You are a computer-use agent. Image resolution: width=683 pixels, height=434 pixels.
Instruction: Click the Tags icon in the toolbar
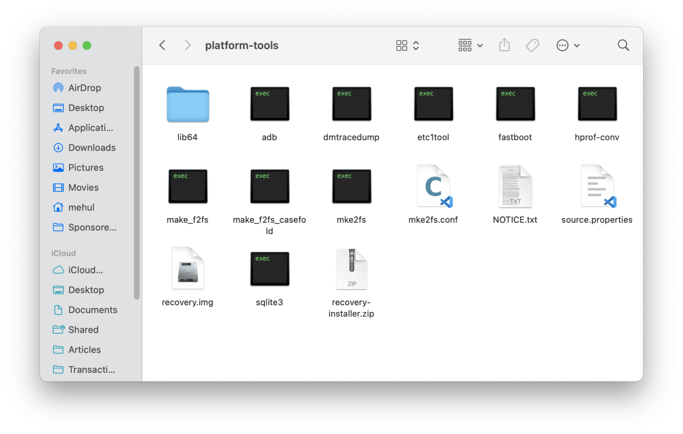point(532,45)
